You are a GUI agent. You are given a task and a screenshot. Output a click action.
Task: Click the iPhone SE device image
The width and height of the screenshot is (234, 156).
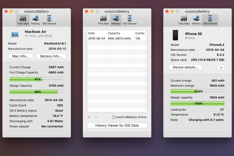175,35
